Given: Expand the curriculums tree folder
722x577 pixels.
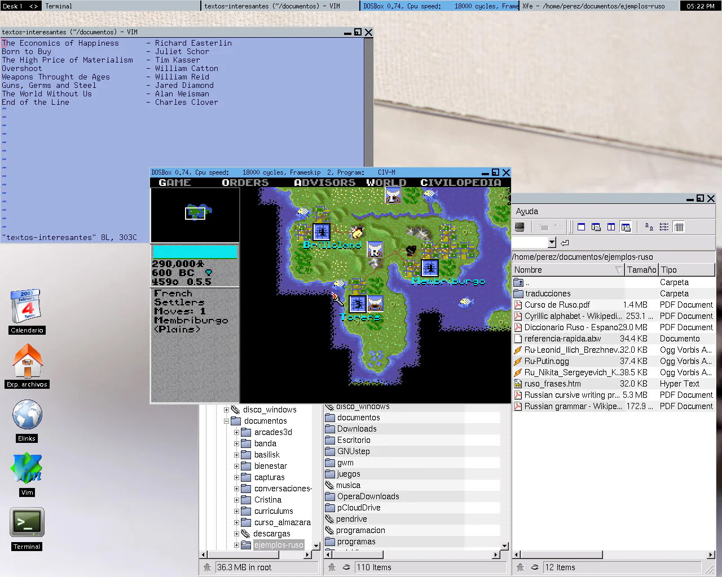Looking at the screenshot, I should tap(236, 511).
